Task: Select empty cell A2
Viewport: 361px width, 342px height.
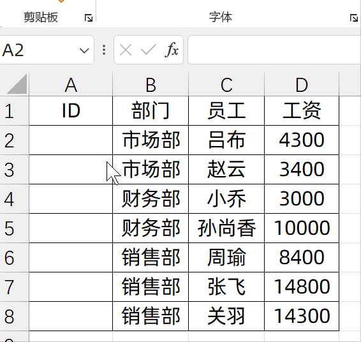Action: (71, 140)
